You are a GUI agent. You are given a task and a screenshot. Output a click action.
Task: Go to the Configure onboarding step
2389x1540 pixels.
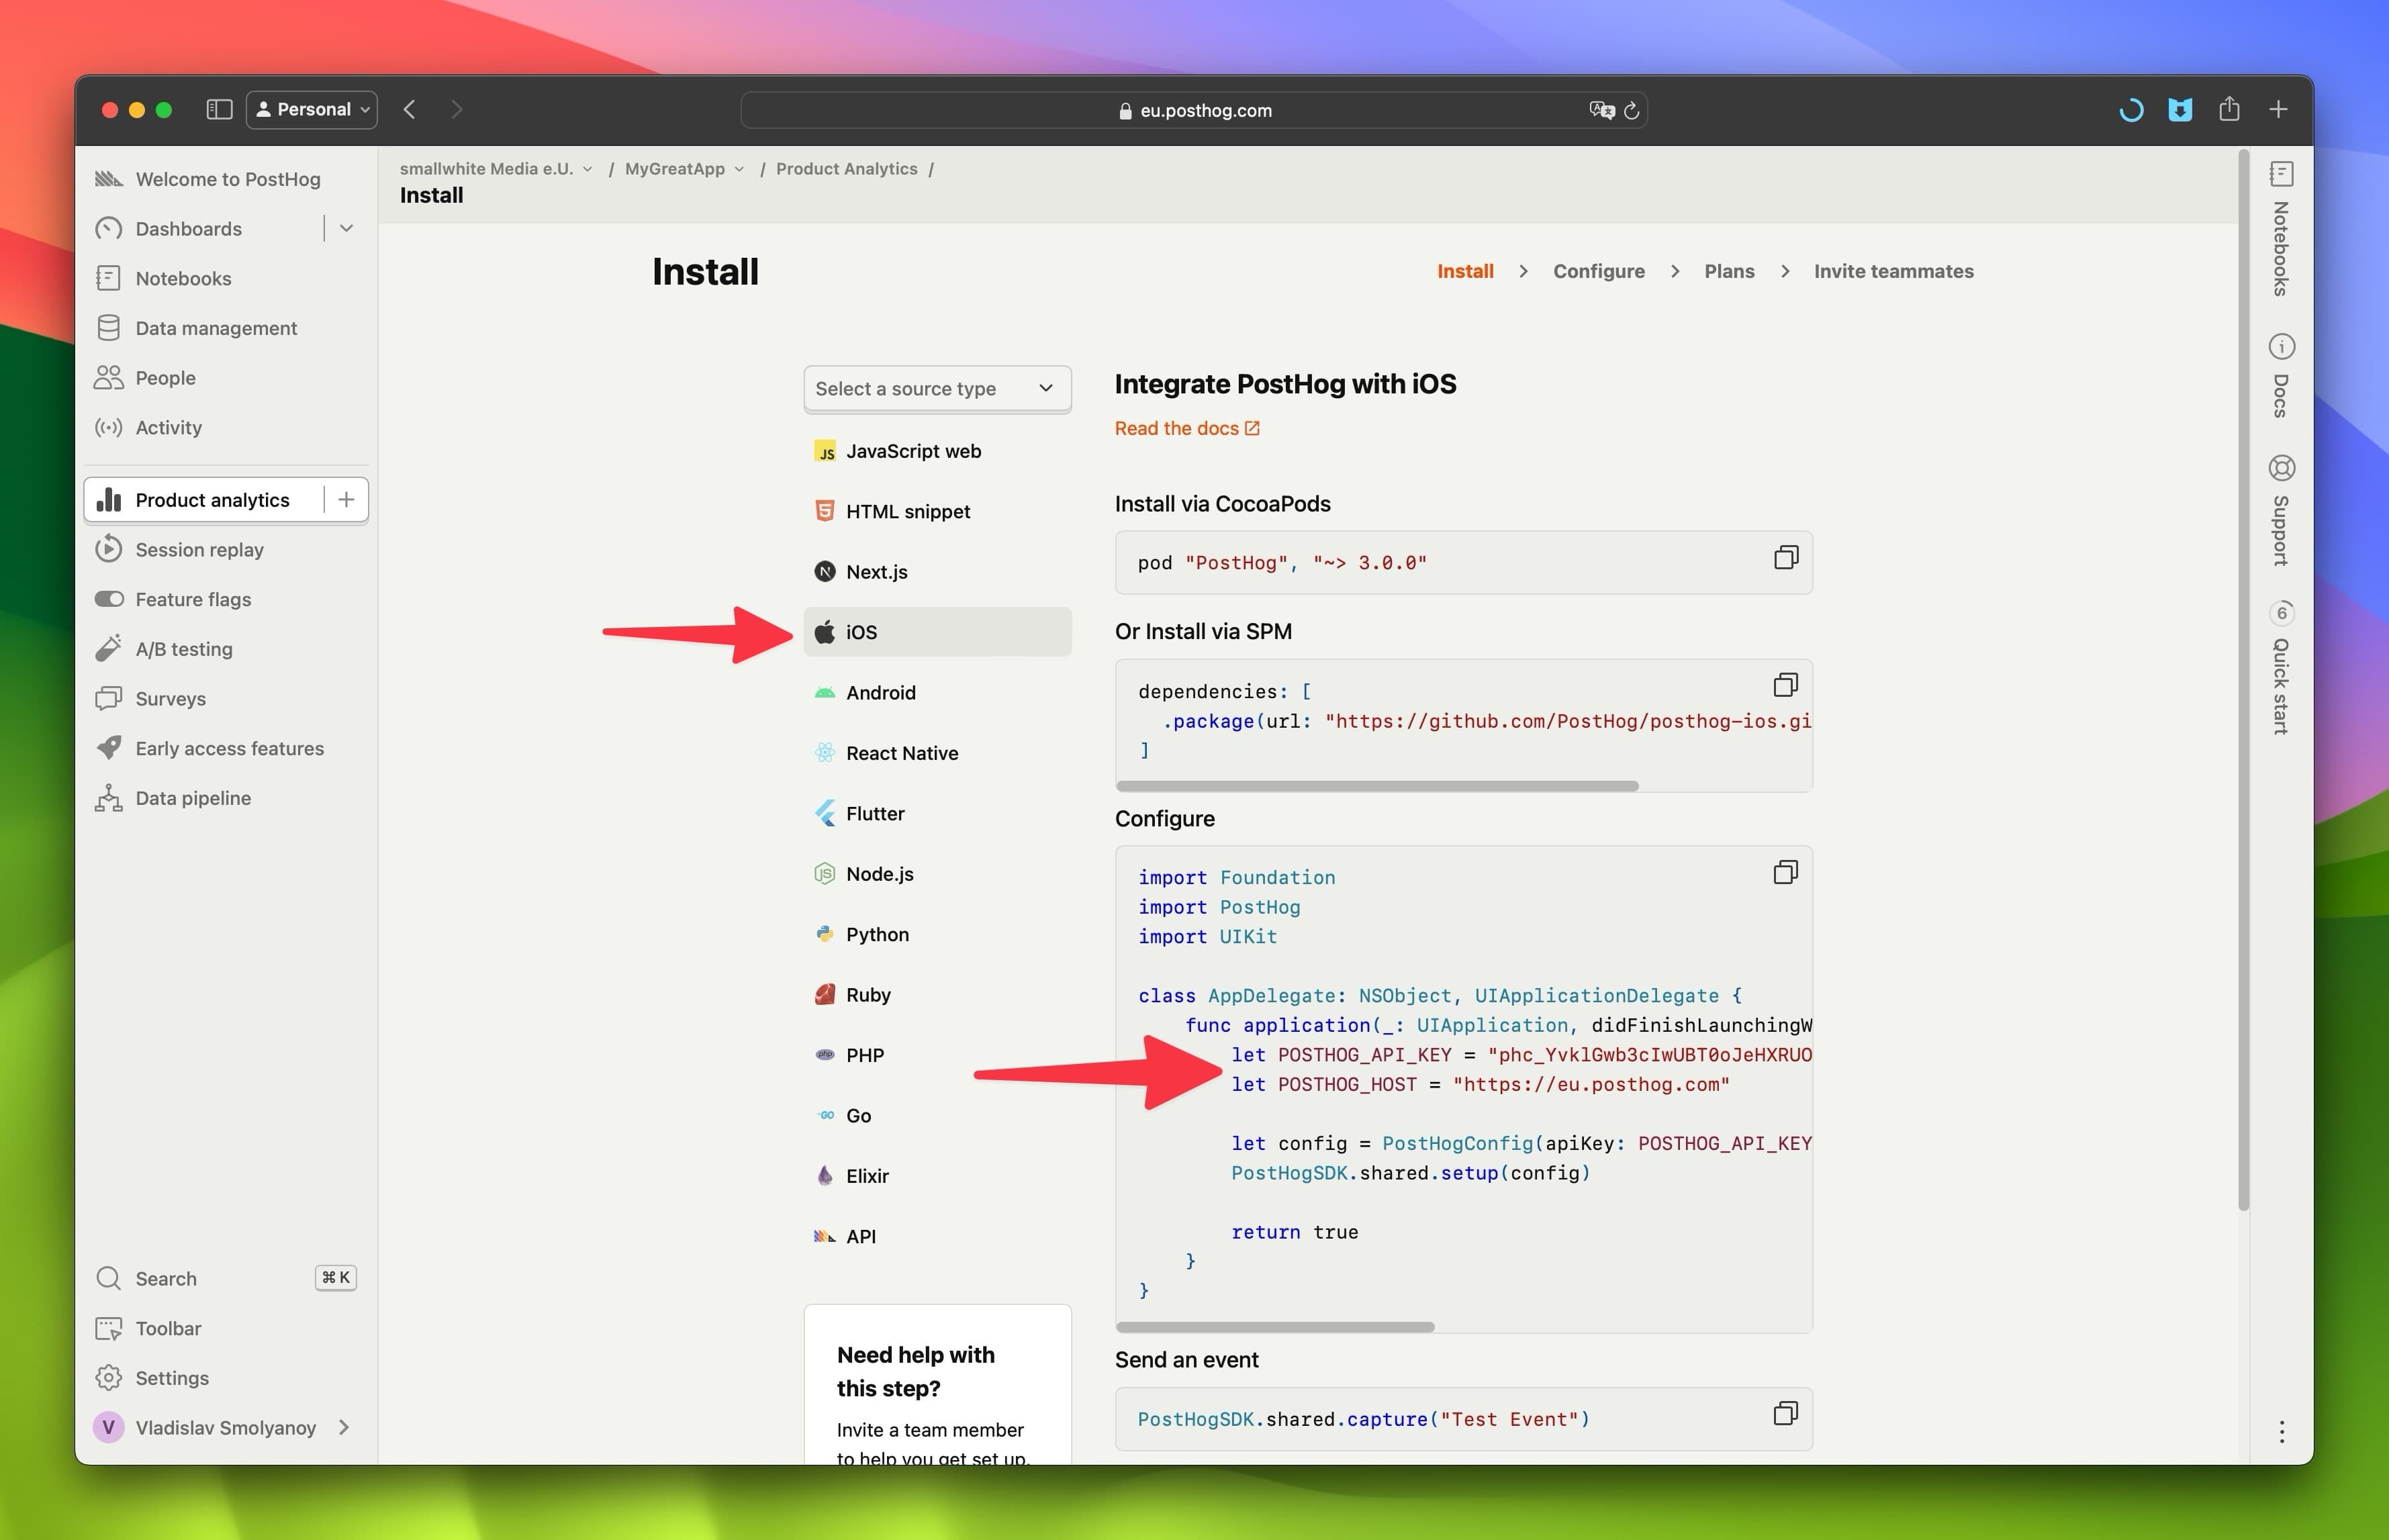[x=1598, y=271]
